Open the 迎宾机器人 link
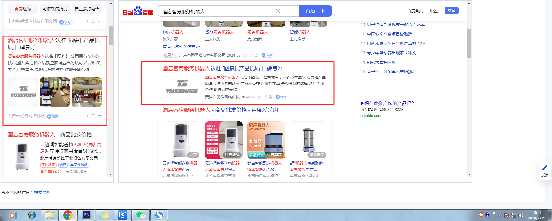The height and width of the screenshot is (221, 552). [173, 32]
